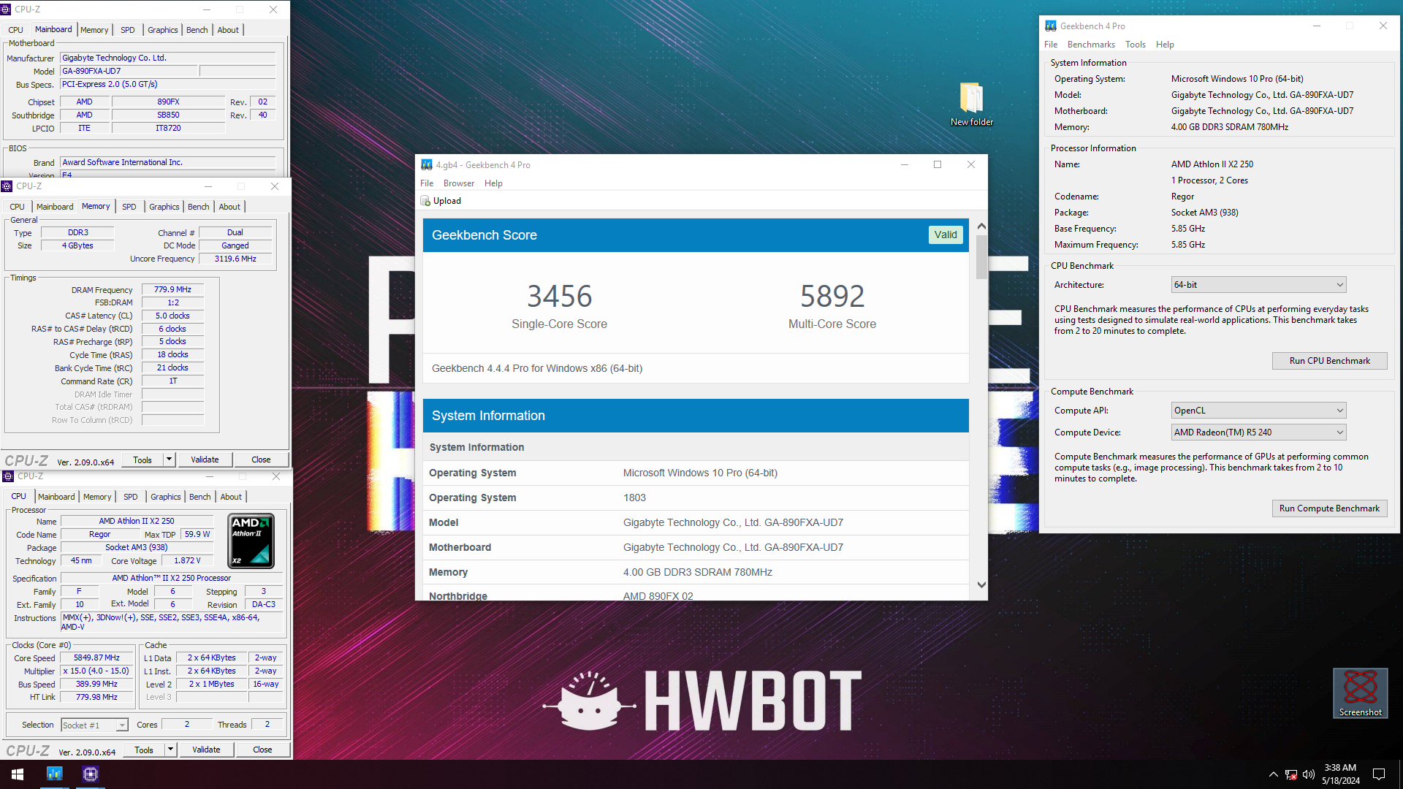Open Tools dropdown arrow in CPU window
Screen dimensions: 1403x789
point(170,750)
